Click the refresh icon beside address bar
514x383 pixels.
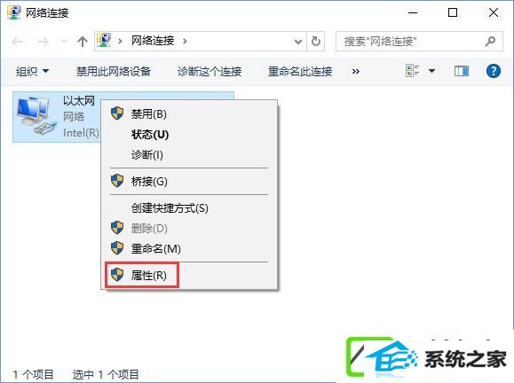(x=316, y=42)
